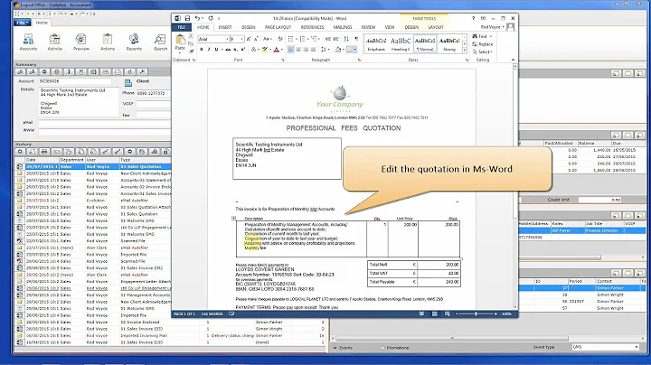Click the eMail input field in Summary
The image size is (651, 365).
click(105, 123)
